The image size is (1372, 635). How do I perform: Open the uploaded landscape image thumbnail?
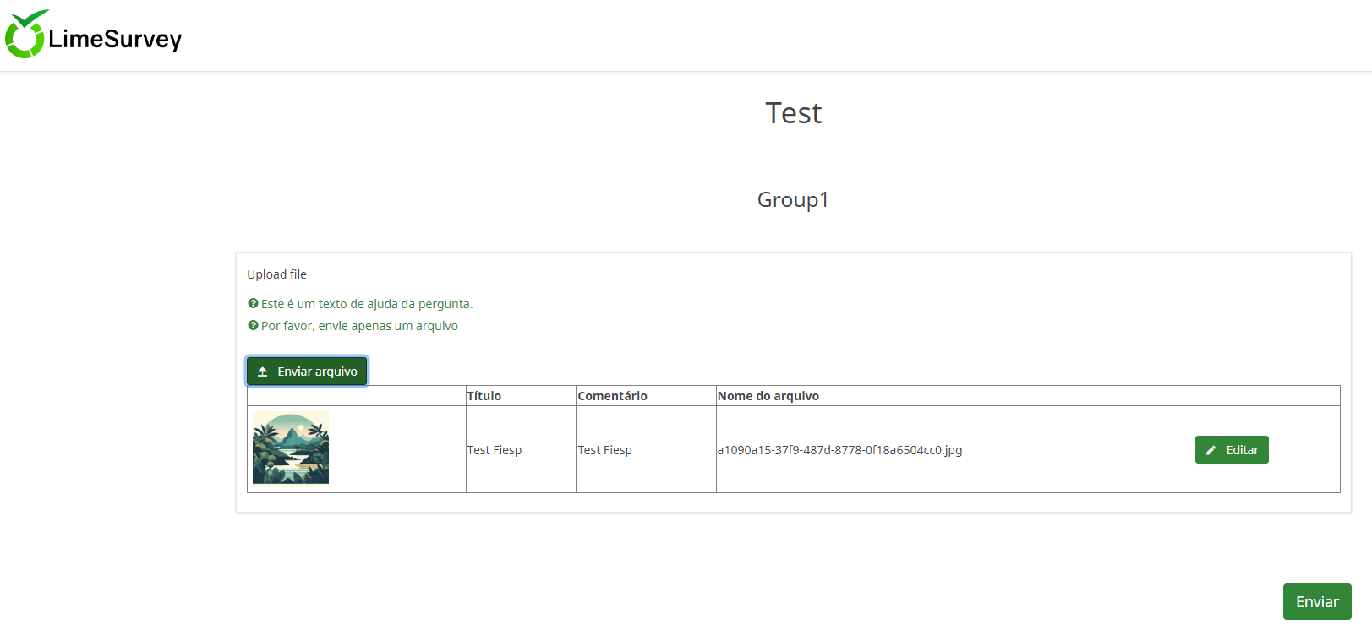291,448
